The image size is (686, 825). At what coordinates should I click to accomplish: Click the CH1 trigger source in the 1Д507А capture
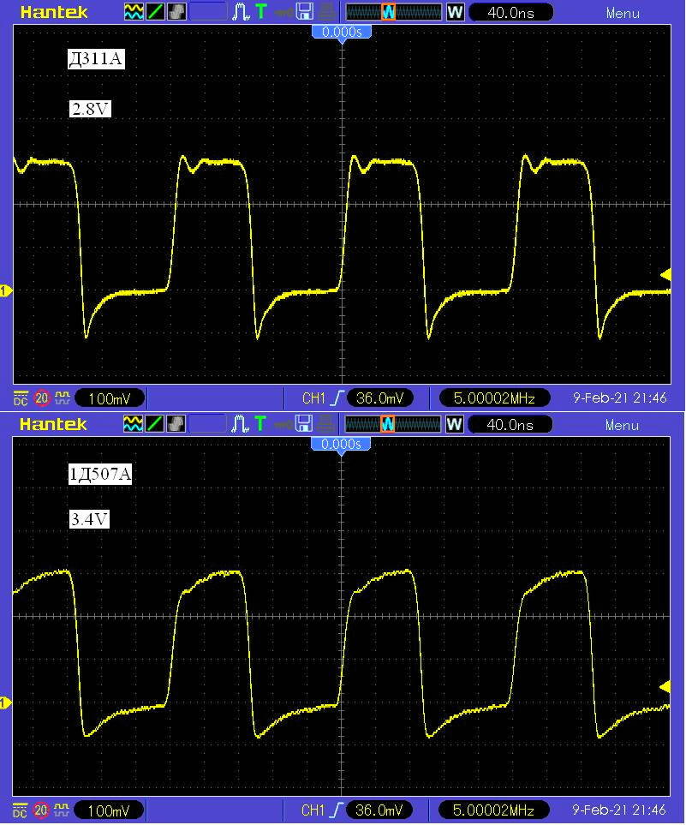313,810
